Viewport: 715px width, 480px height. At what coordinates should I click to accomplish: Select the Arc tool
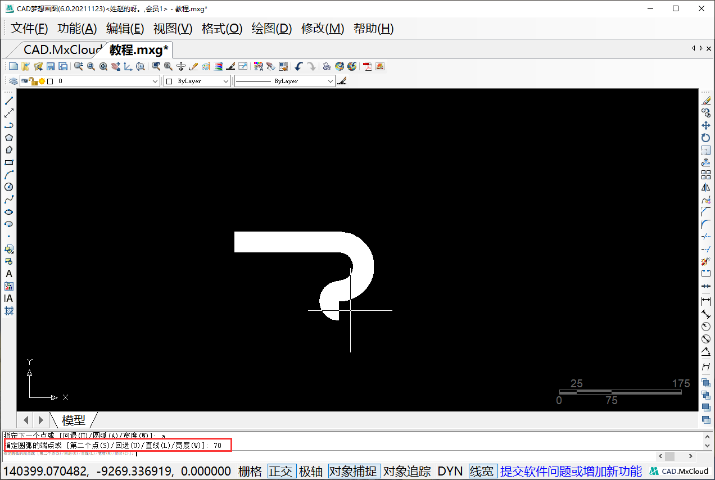[x=9, y=175]
